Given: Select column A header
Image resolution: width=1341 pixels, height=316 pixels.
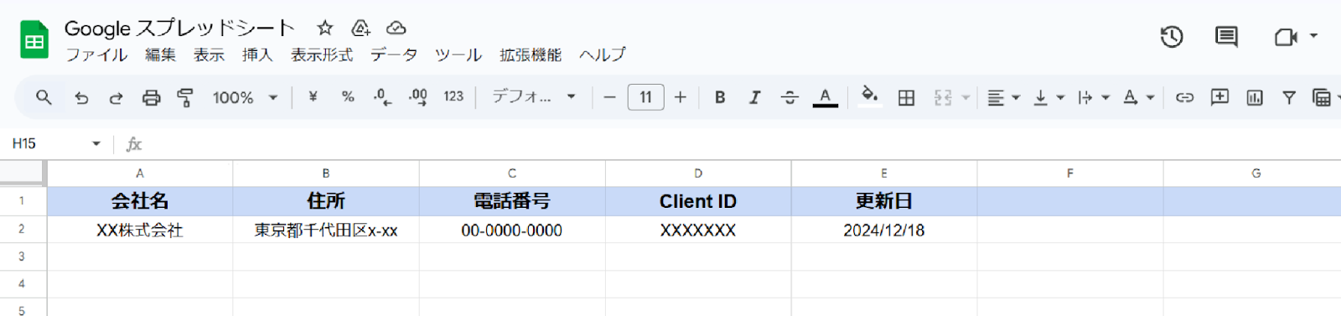Looking at the screenshot, I should [140, 174].
